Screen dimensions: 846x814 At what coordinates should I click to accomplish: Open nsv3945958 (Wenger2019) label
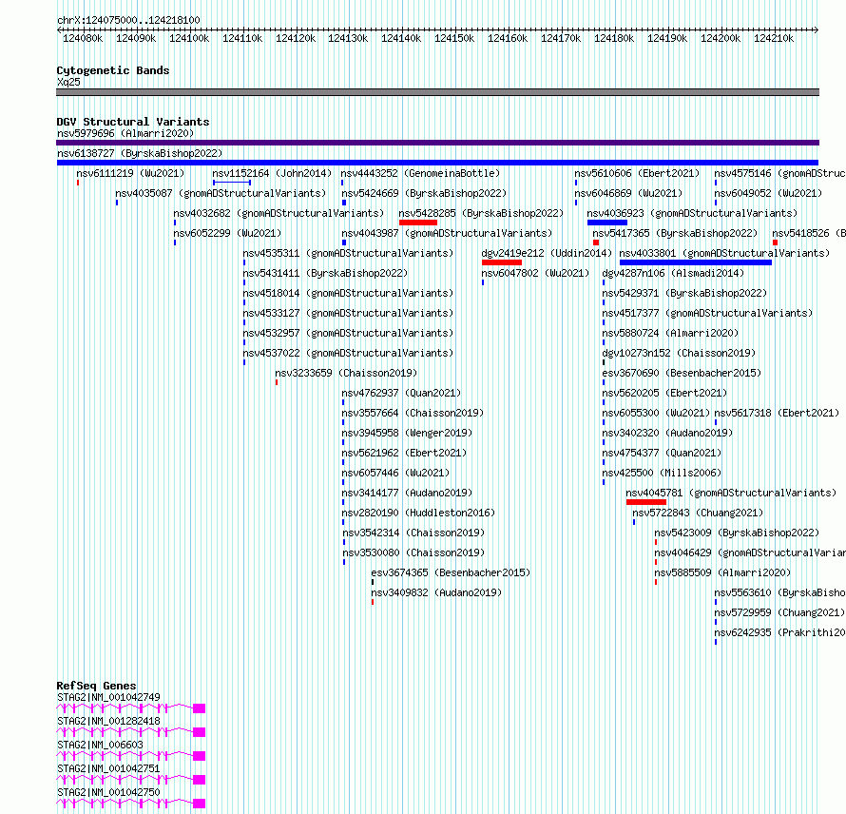(407, 433)
